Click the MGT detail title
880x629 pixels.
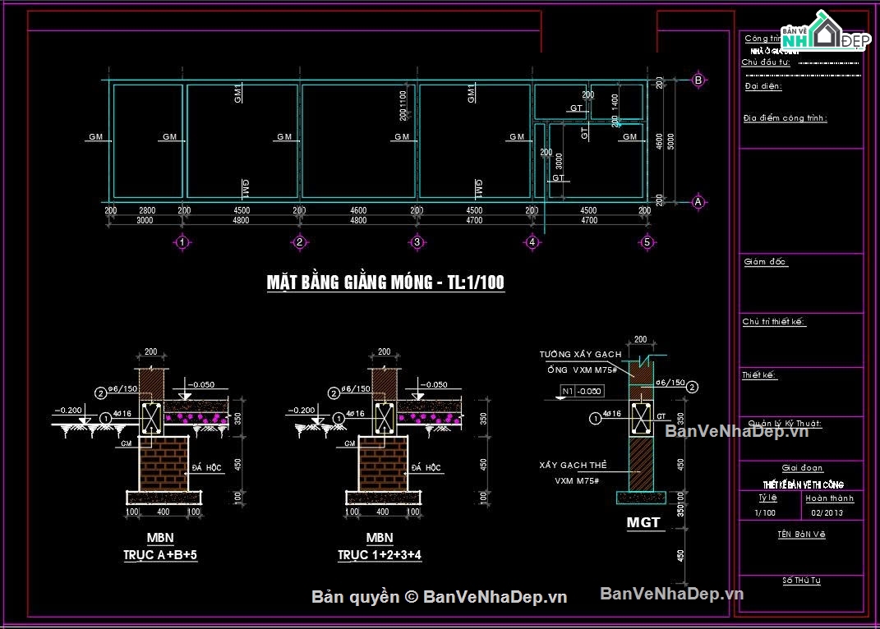643,522
